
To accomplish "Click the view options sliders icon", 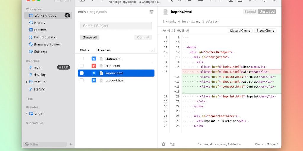I will (x=151, y=12).
